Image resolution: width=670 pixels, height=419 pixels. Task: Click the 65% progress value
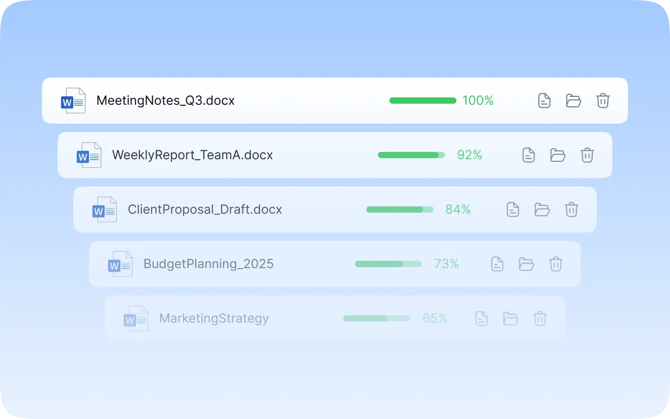point(435,318)
